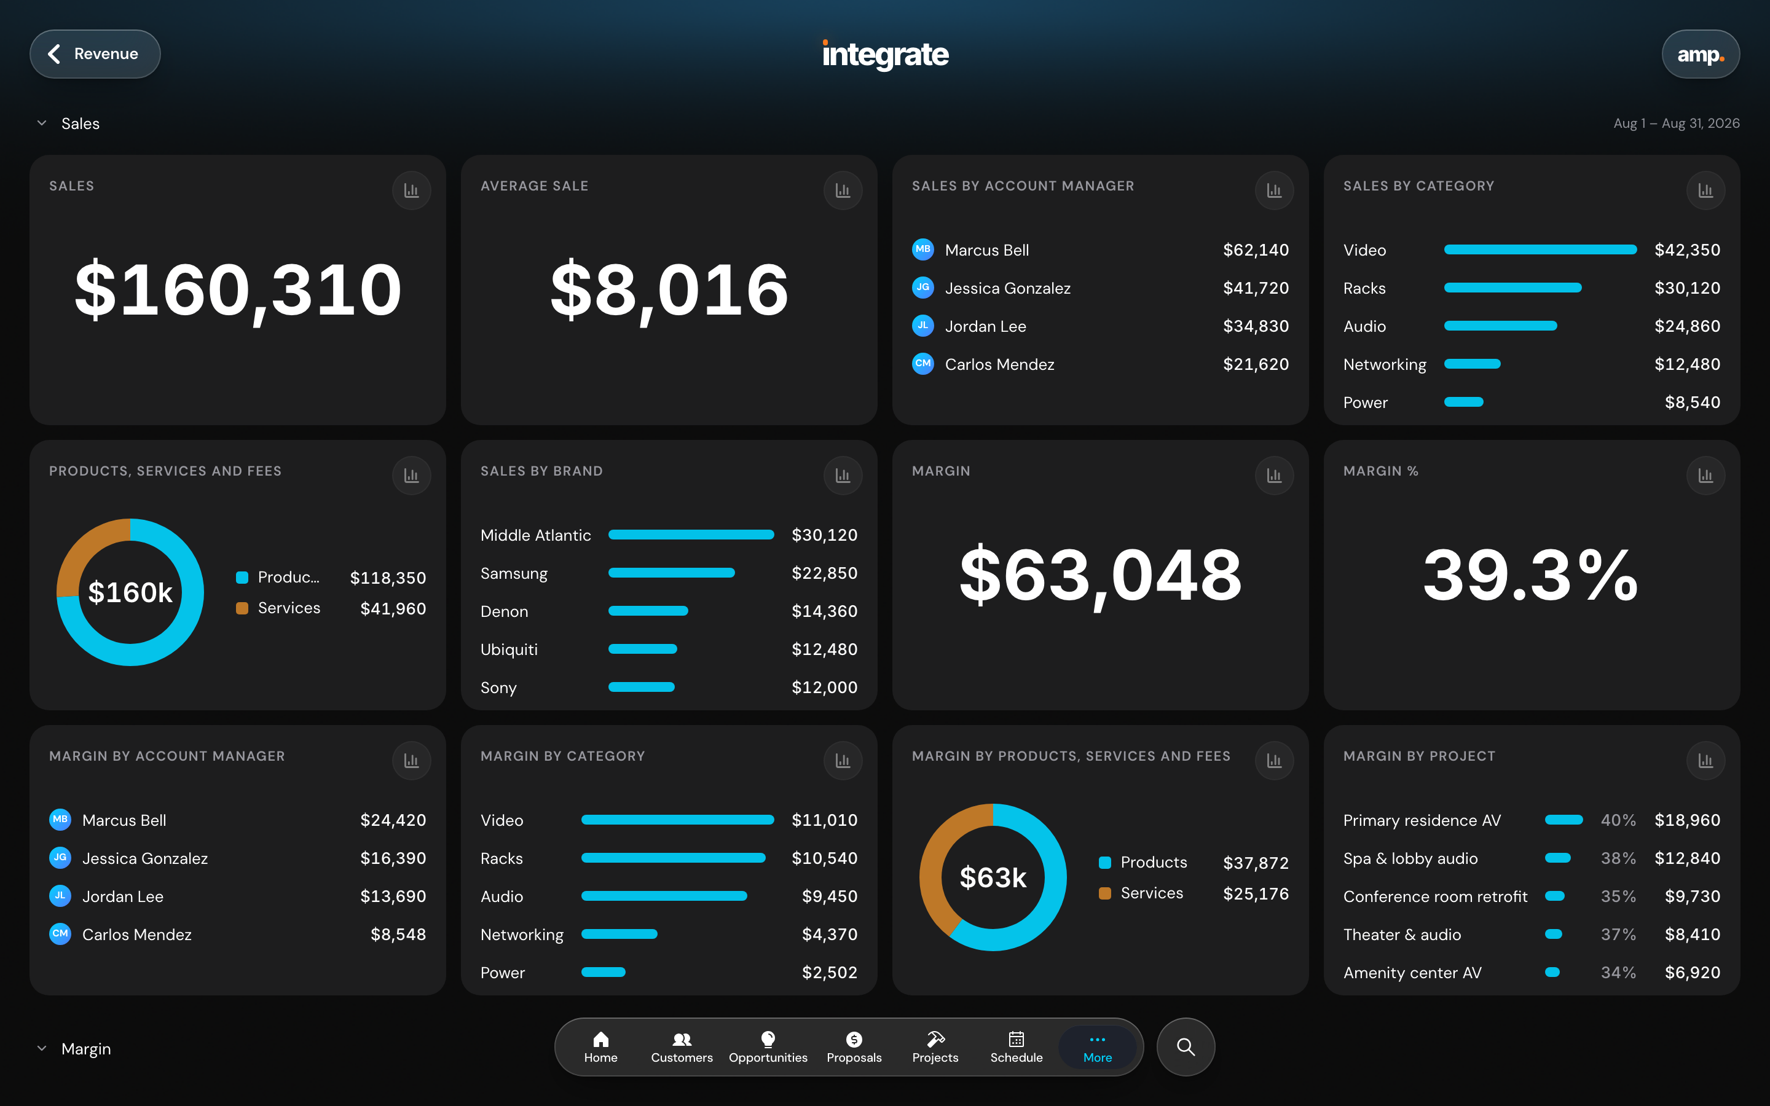Open Projects in bottom navigation
1770x1106 pixels.
point(935,1047)
